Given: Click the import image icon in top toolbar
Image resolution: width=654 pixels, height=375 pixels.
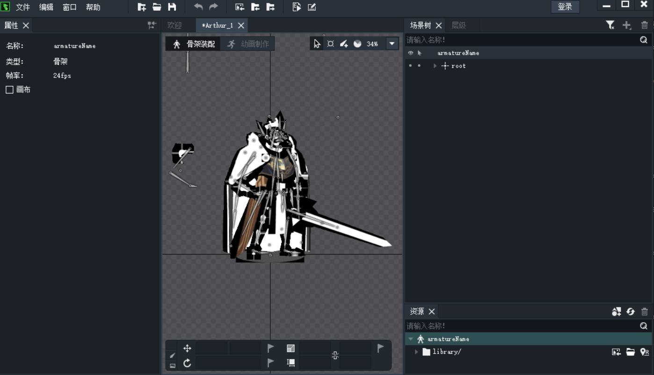Looking at the screenshot, I should click(240, 7).
